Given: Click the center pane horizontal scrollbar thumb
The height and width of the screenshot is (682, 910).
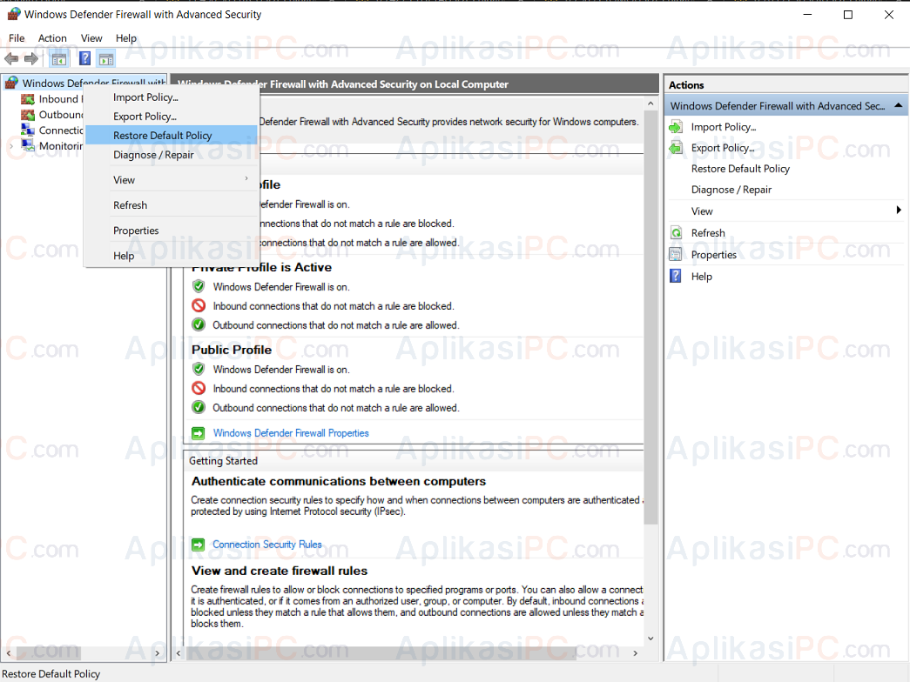Looking at the screenshot, I should point(381,653).
